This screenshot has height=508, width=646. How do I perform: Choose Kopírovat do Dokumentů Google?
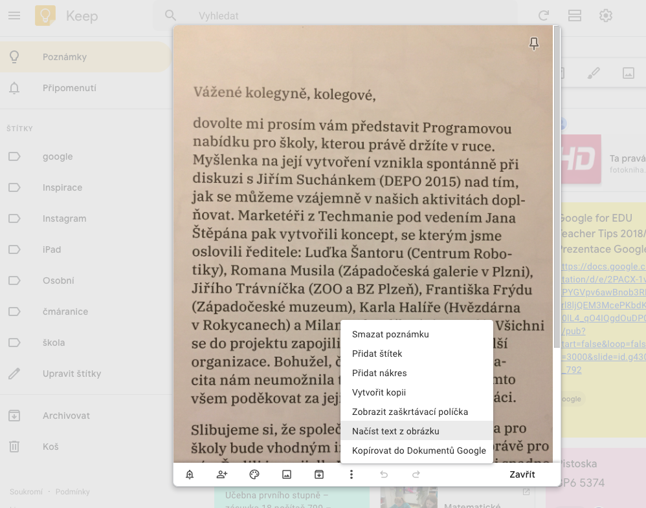point(416,450)
